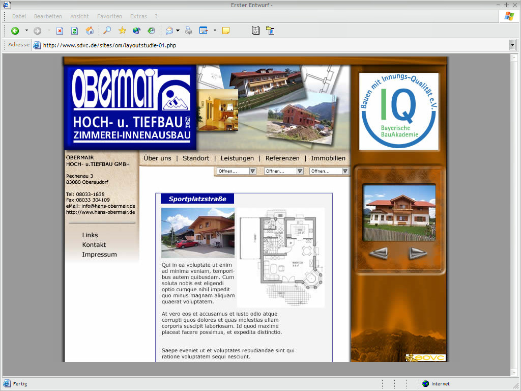Expand the first Öffnen dropdown

[253, 171]
